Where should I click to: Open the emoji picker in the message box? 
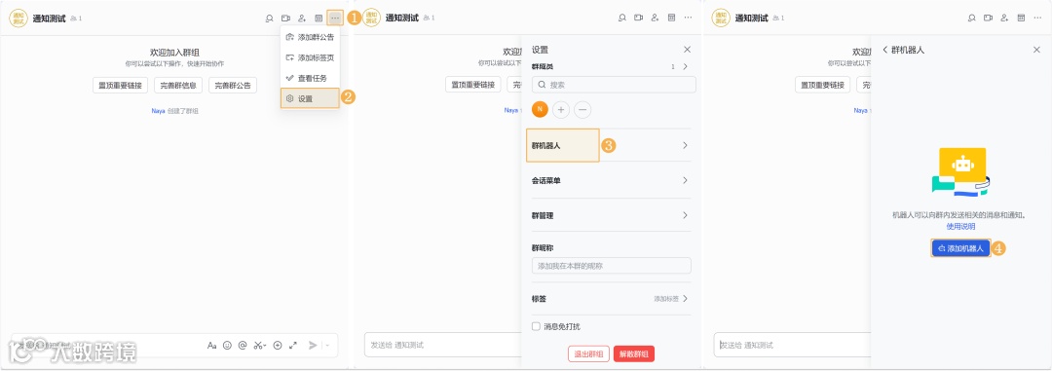click(x=227, y=346)
